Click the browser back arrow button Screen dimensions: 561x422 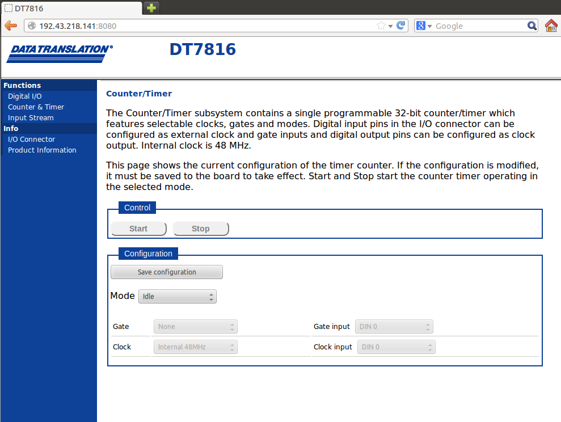click(11, 26)
